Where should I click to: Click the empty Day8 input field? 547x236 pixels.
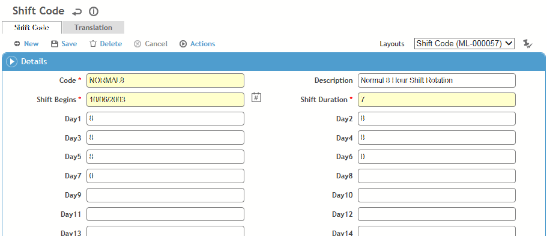[437, 176]
